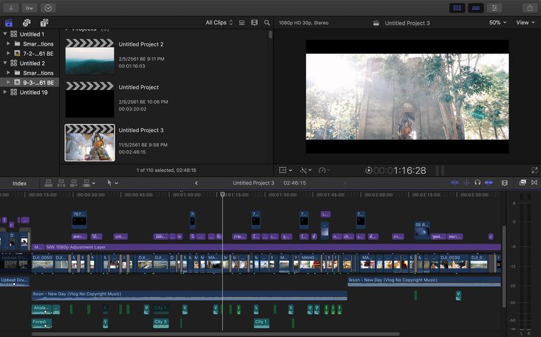The height and width of the screenshot is (337, 541).
Task: Open the viewer 50% zoom dropdown
Action: coord(498,22)
